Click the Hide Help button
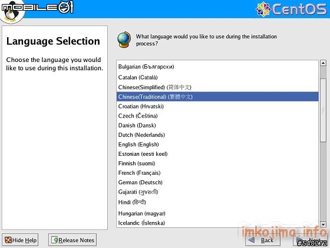330x248 pixels. tap(20, 240)
